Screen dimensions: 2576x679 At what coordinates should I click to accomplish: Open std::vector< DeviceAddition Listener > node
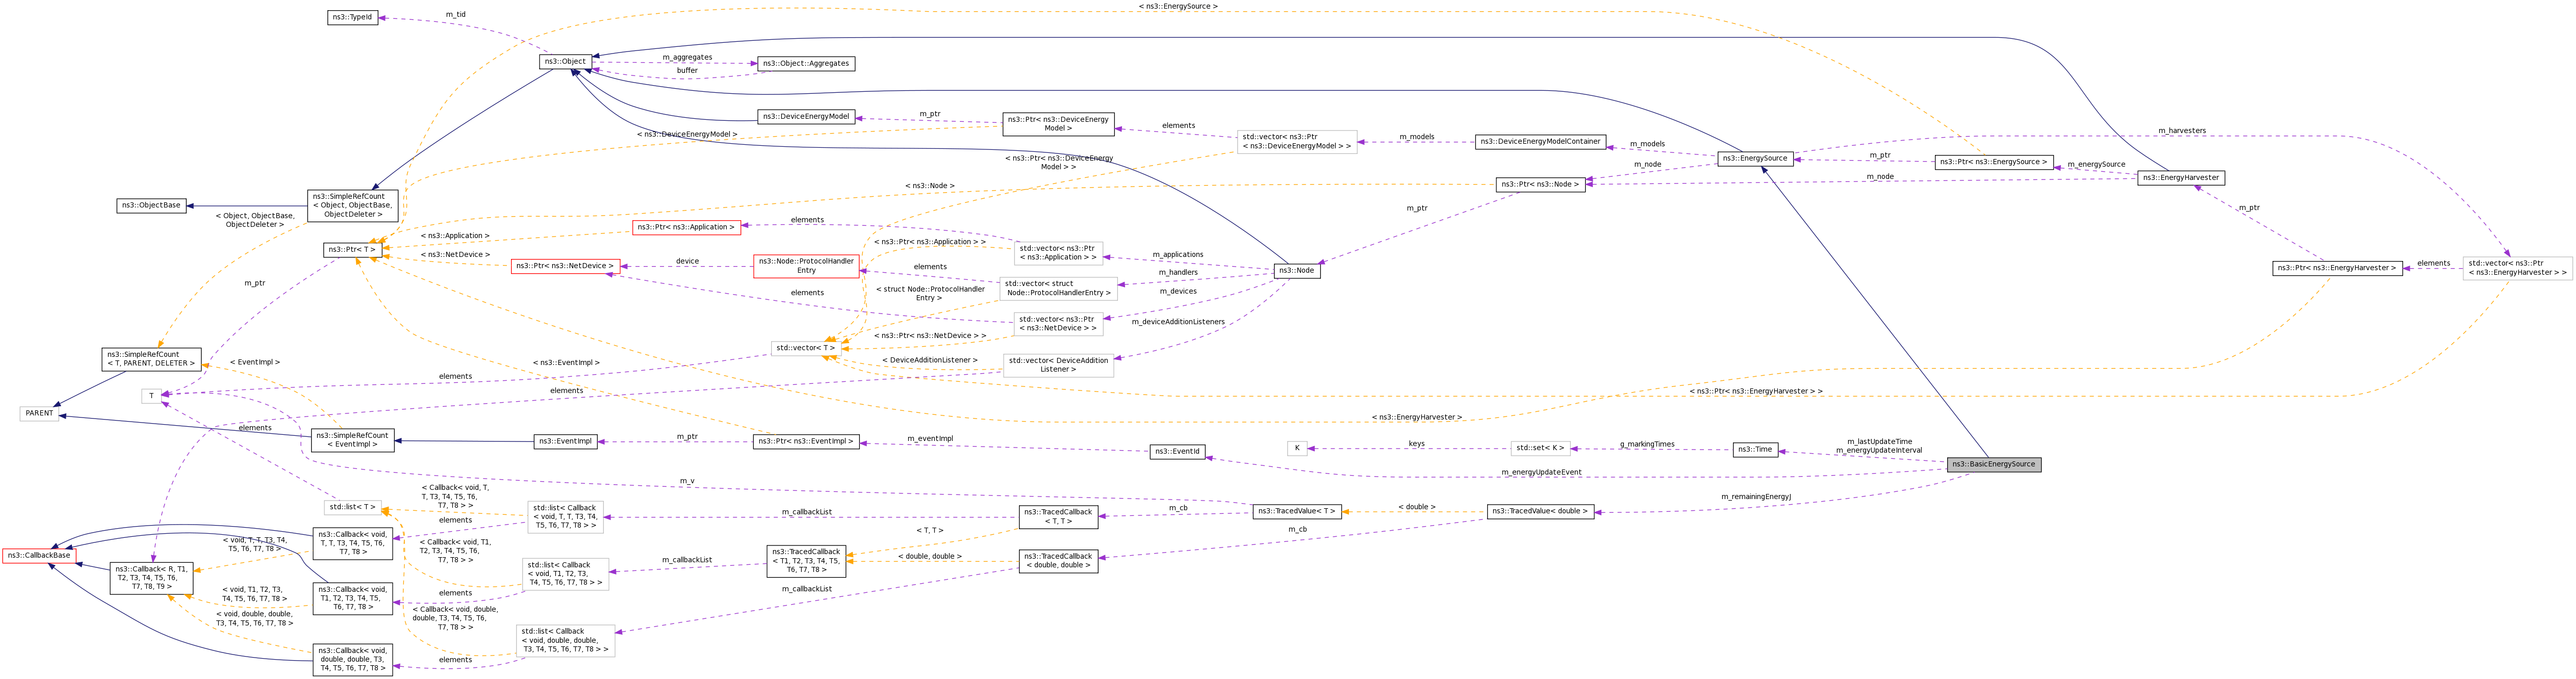1058,365
